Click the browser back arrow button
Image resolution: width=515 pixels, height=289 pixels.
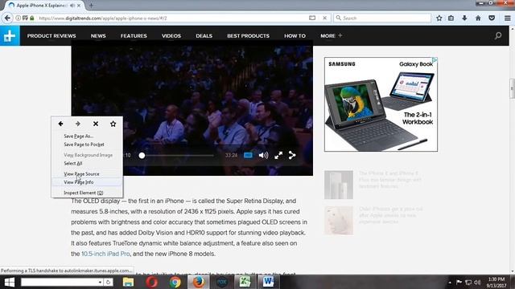[7, 18]
